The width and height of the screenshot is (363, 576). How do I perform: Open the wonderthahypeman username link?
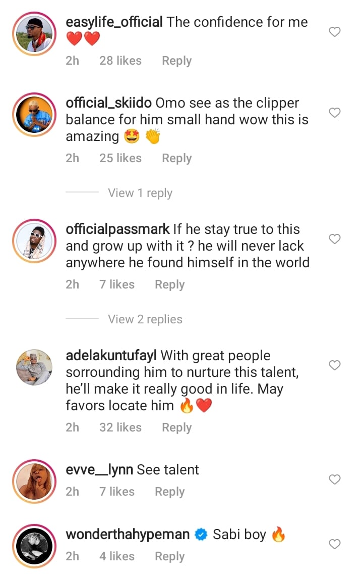point(128,535)
